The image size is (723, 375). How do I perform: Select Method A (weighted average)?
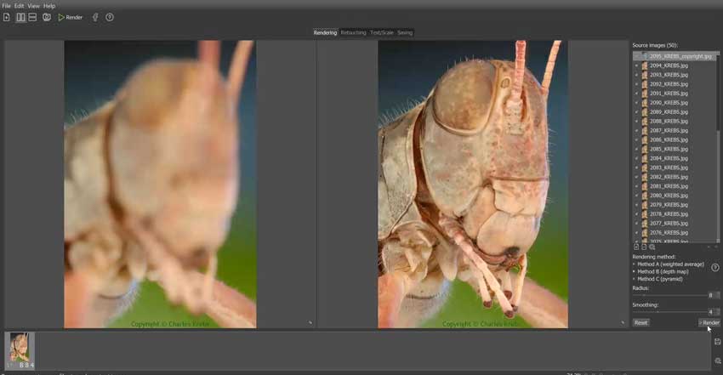(x=668, y=264)
